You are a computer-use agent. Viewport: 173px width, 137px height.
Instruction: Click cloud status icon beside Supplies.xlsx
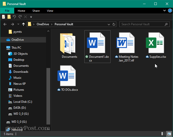[147, 57]
